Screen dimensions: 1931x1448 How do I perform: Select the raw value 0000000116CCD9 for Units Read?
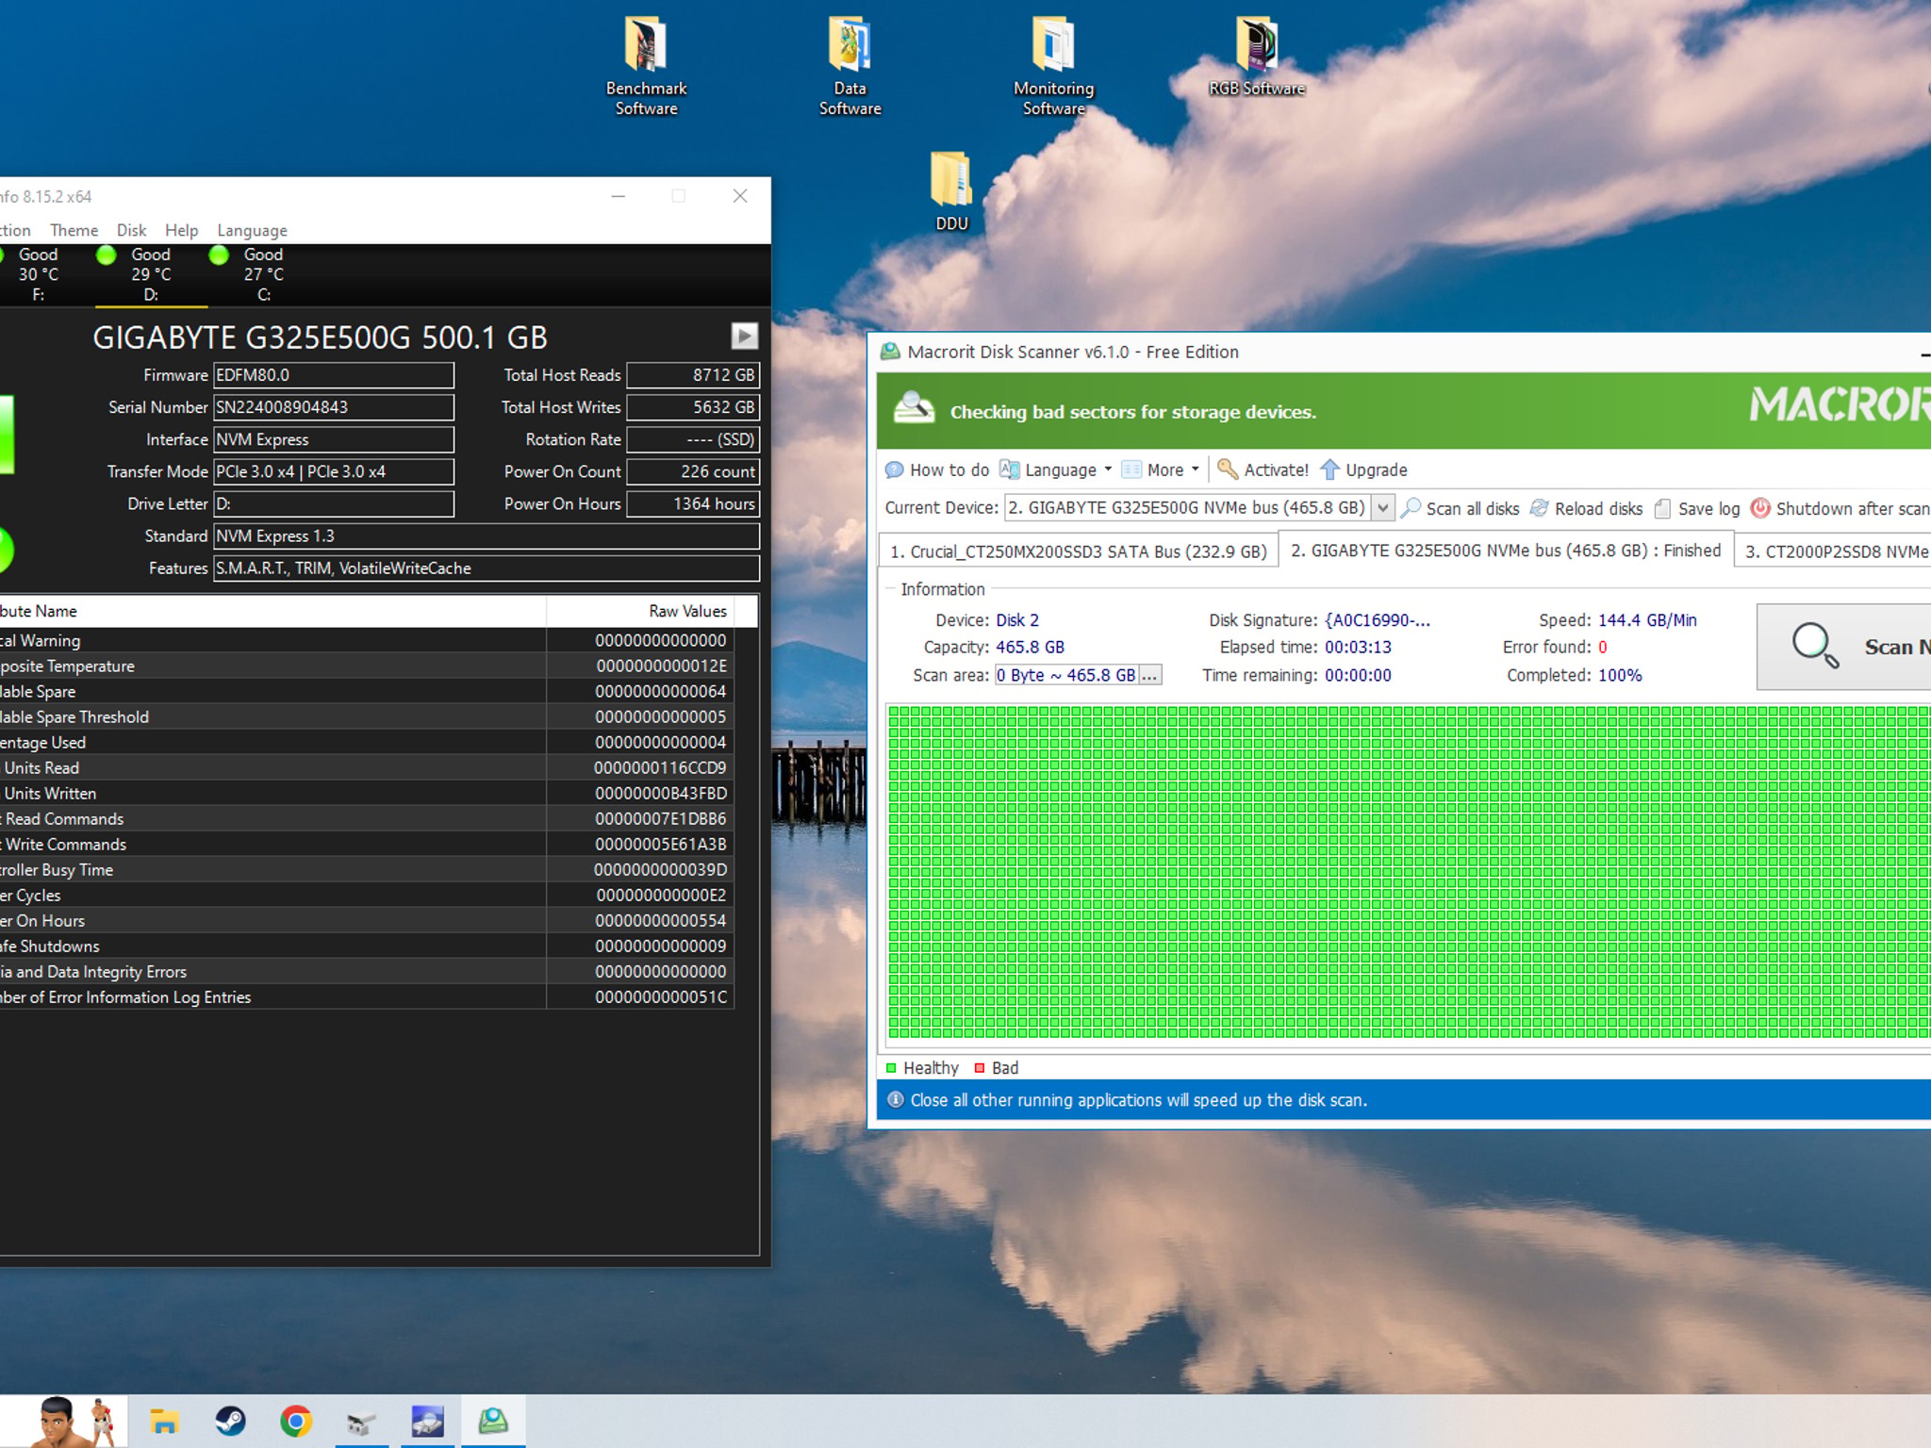660,767
